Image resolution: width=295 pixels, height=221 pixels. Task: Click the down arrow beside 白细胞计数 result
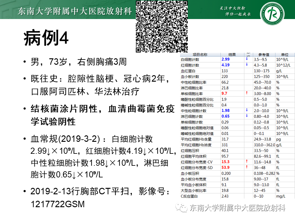[247, 59]
